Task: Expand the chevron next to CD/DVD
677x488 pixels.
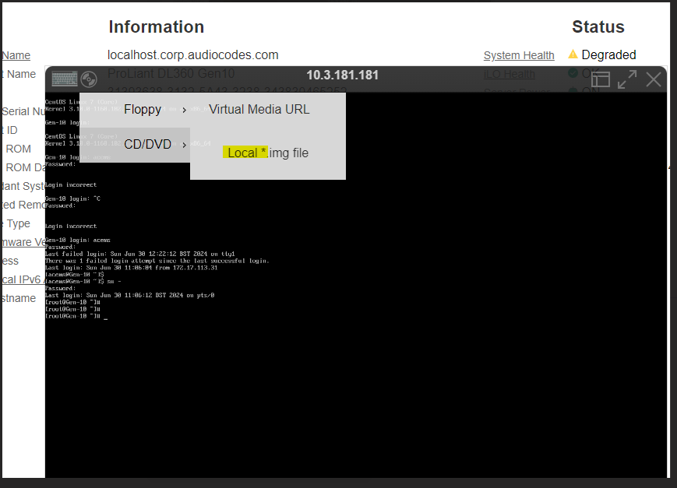Action: (x=185, y=145)
